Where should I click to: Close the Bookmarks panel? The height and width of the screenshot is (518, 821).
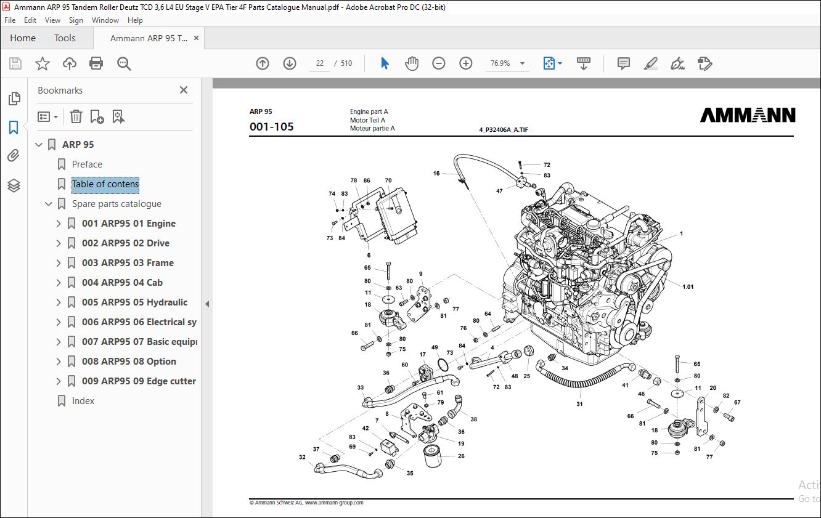coord(184,90)
